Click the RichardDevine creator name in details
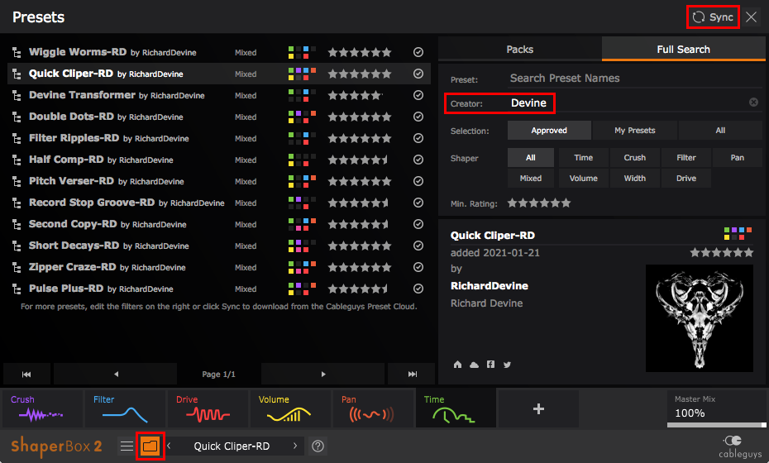The width and height of the screenshot is (769, 463). 490,286
